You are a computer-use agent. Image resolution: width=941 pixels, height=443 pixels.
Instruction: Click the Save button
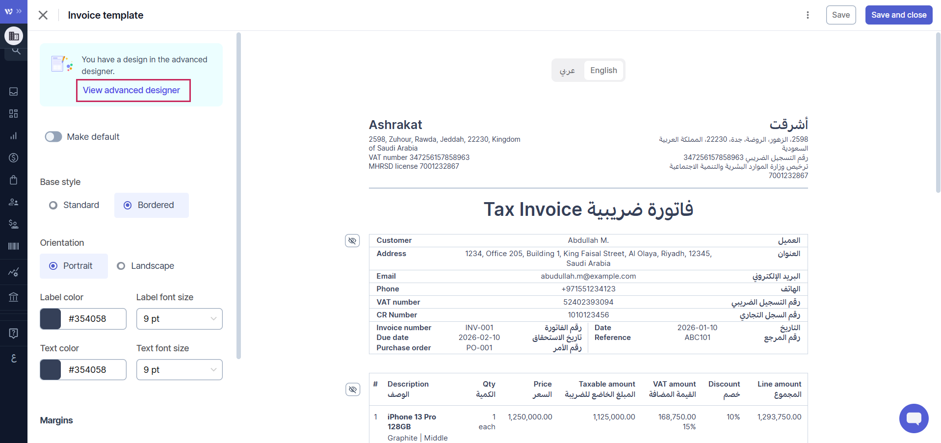(x=841, y=15)
